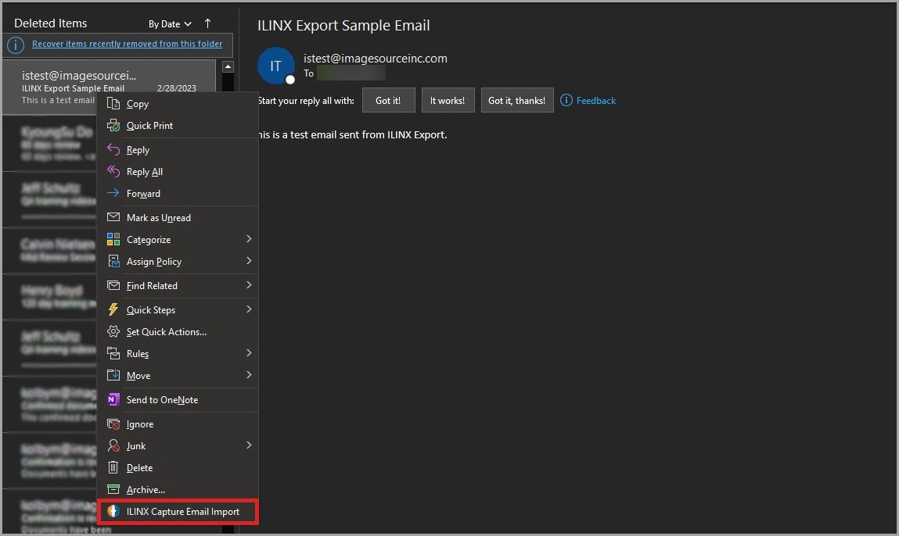Click the OneNote purple icon
The height and width of the screenshot is (536, 899).
click(113, 400)
